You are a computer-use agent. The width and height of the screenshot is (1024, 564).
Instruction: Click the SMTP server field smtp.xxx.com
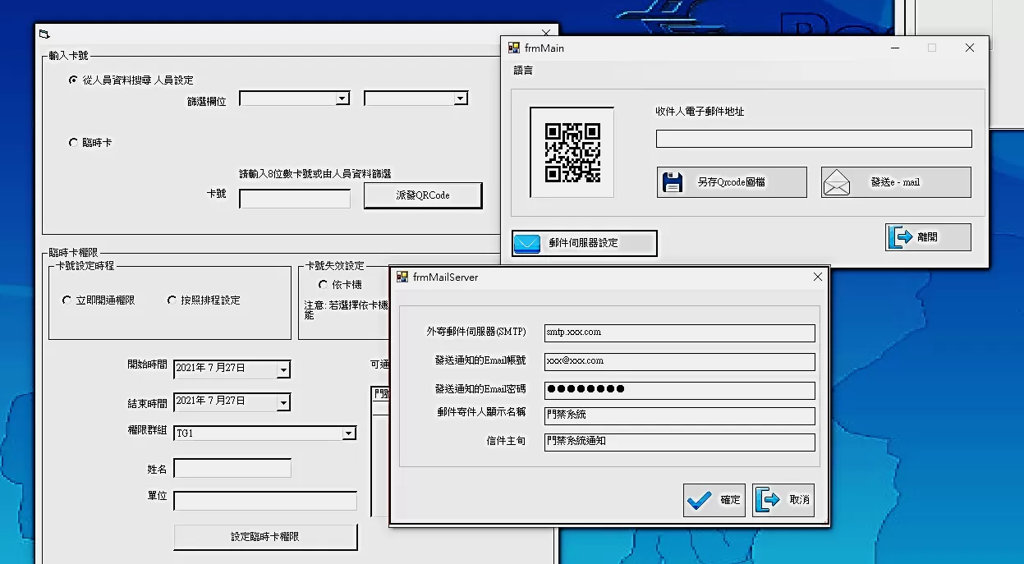tap(680, 332)
